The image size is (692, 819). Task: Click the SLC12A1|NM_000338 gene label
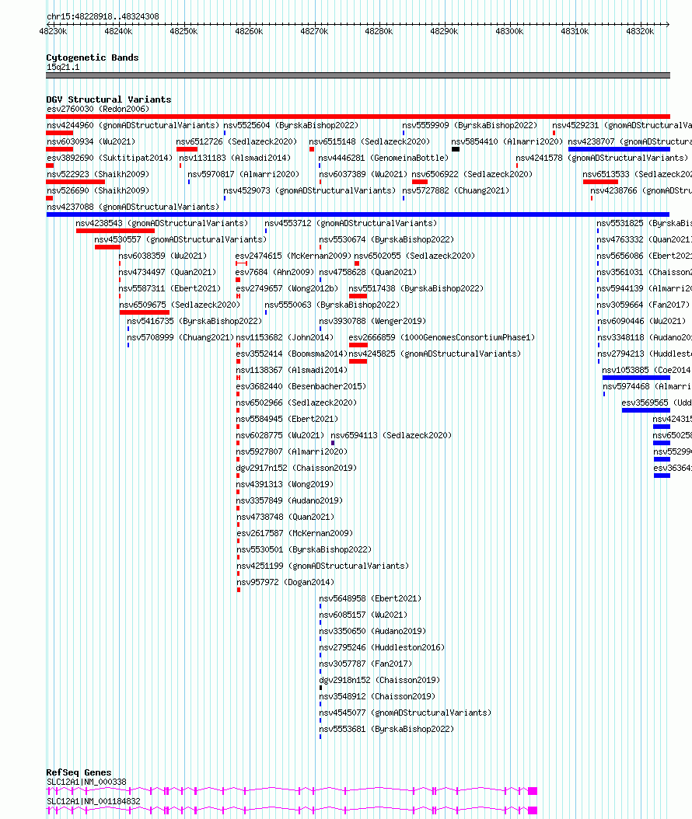[86, 782]
